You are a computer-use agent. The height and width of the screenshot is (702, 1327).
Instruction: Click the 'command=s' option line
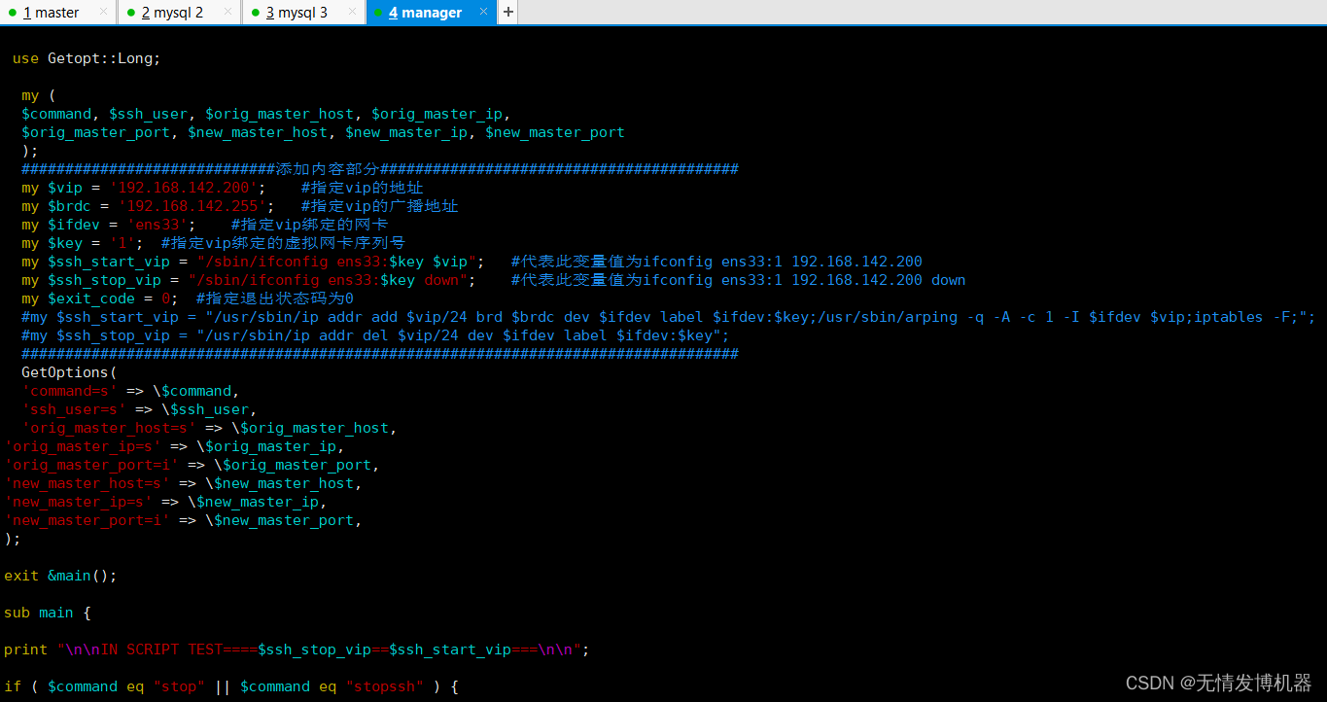point(130,391)
